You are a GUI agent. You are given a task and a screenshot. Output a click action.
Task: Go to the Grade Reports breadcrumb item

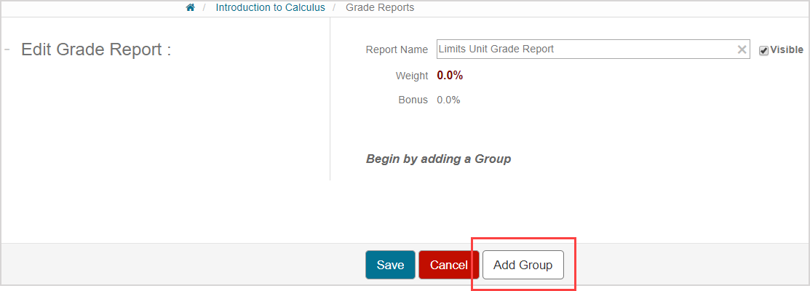pyautogui.click(x=380, y=8)
